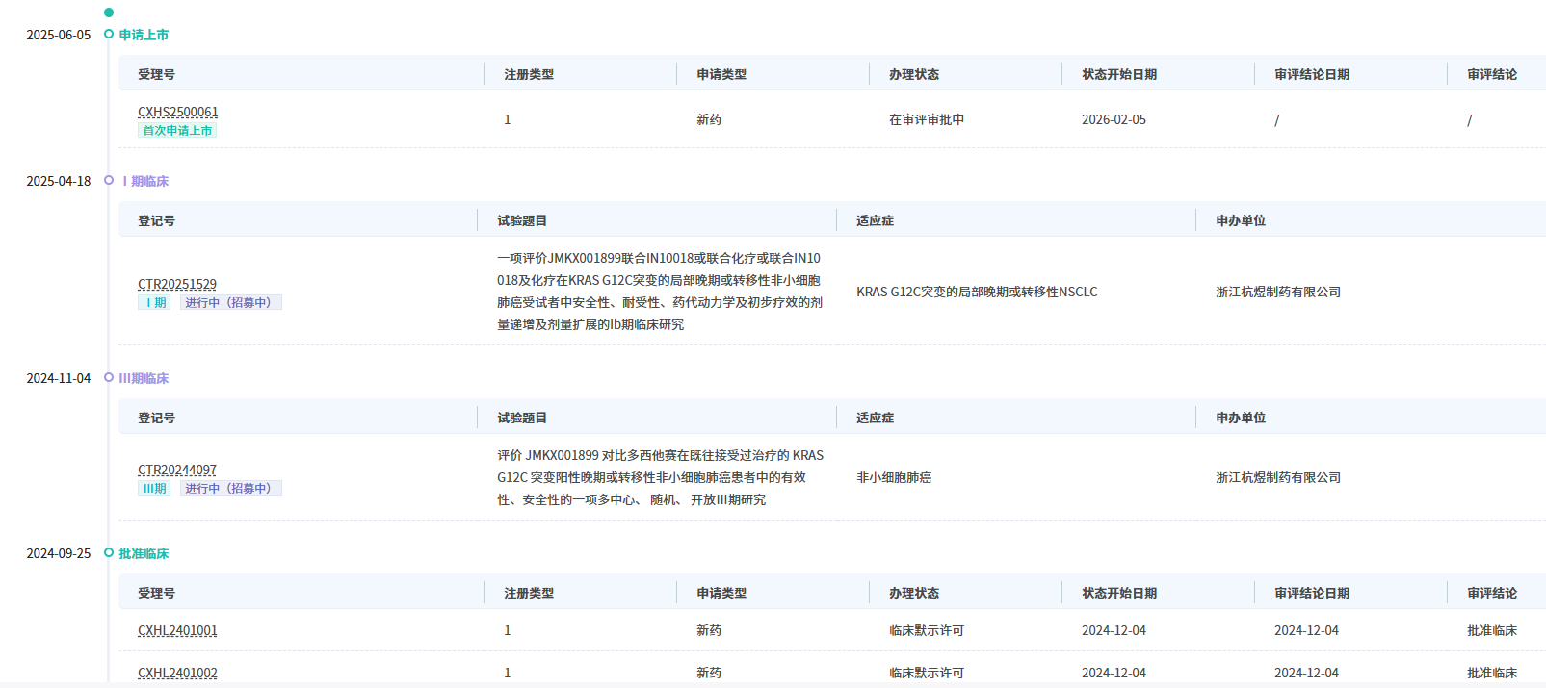Open trial registration CTR20251529
This screenshot has height=688, width=1546.
177,284
